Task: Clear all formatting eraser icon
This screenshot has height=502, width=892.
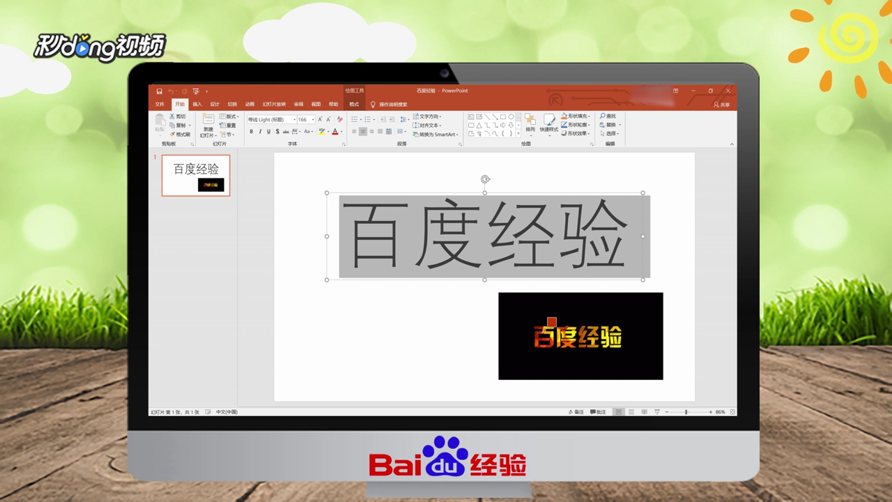Action: click(339, 119)
